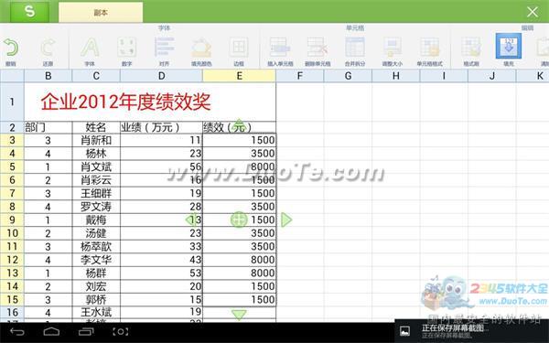Open resize (调整大小) tool
The width and height of the screenshot is (549, 343).
tap(393, 48)
